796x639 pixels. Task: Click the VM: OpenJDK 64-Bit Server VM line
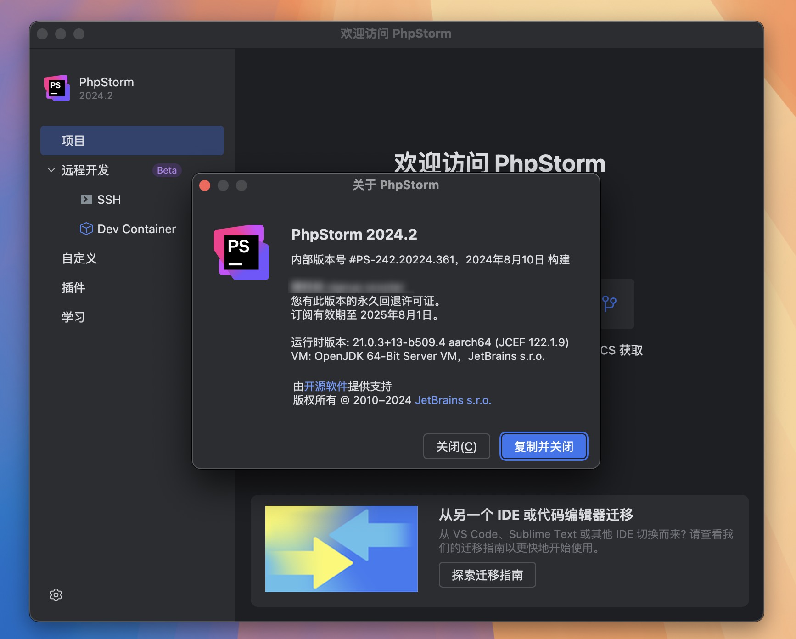[x=418, y=356]
